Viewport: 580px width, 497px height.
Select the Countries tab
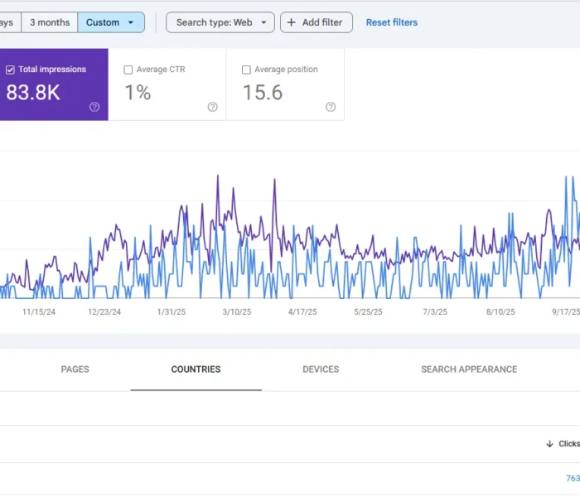pos(196,369)
